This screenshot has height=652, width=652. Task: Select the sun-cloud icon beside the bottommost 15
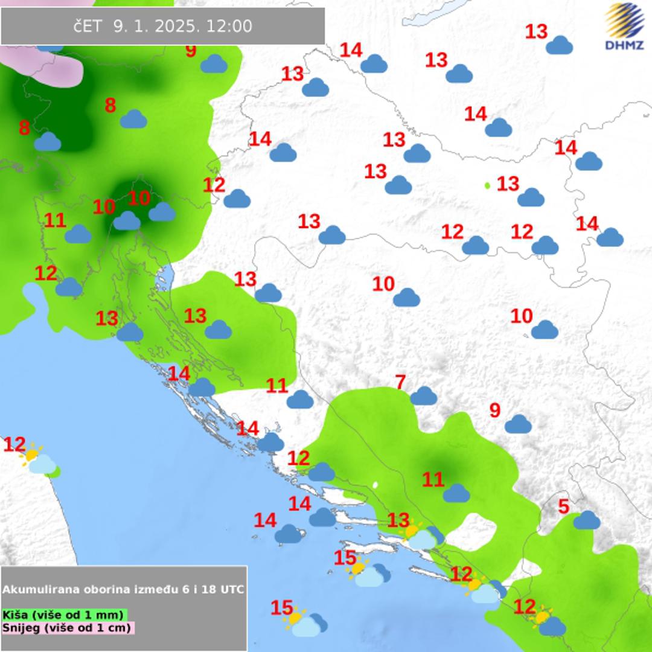(307, 622)
